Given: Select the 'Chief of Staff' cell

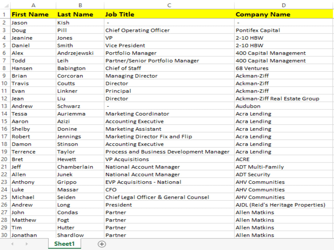Looking at the screenshot, I should [x=169, y=68].
